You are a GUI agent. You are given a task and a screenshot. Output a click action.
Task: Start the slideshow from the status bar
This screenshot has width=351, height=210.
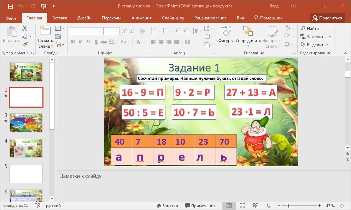pyautogui.click(x=269, y=205)
